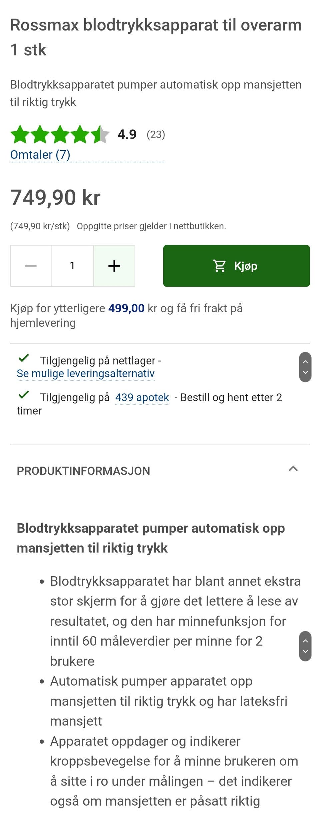This screenshot has height=816, width=320.
Task: Click the green star rating icons
Action: [x=60, y=134]
